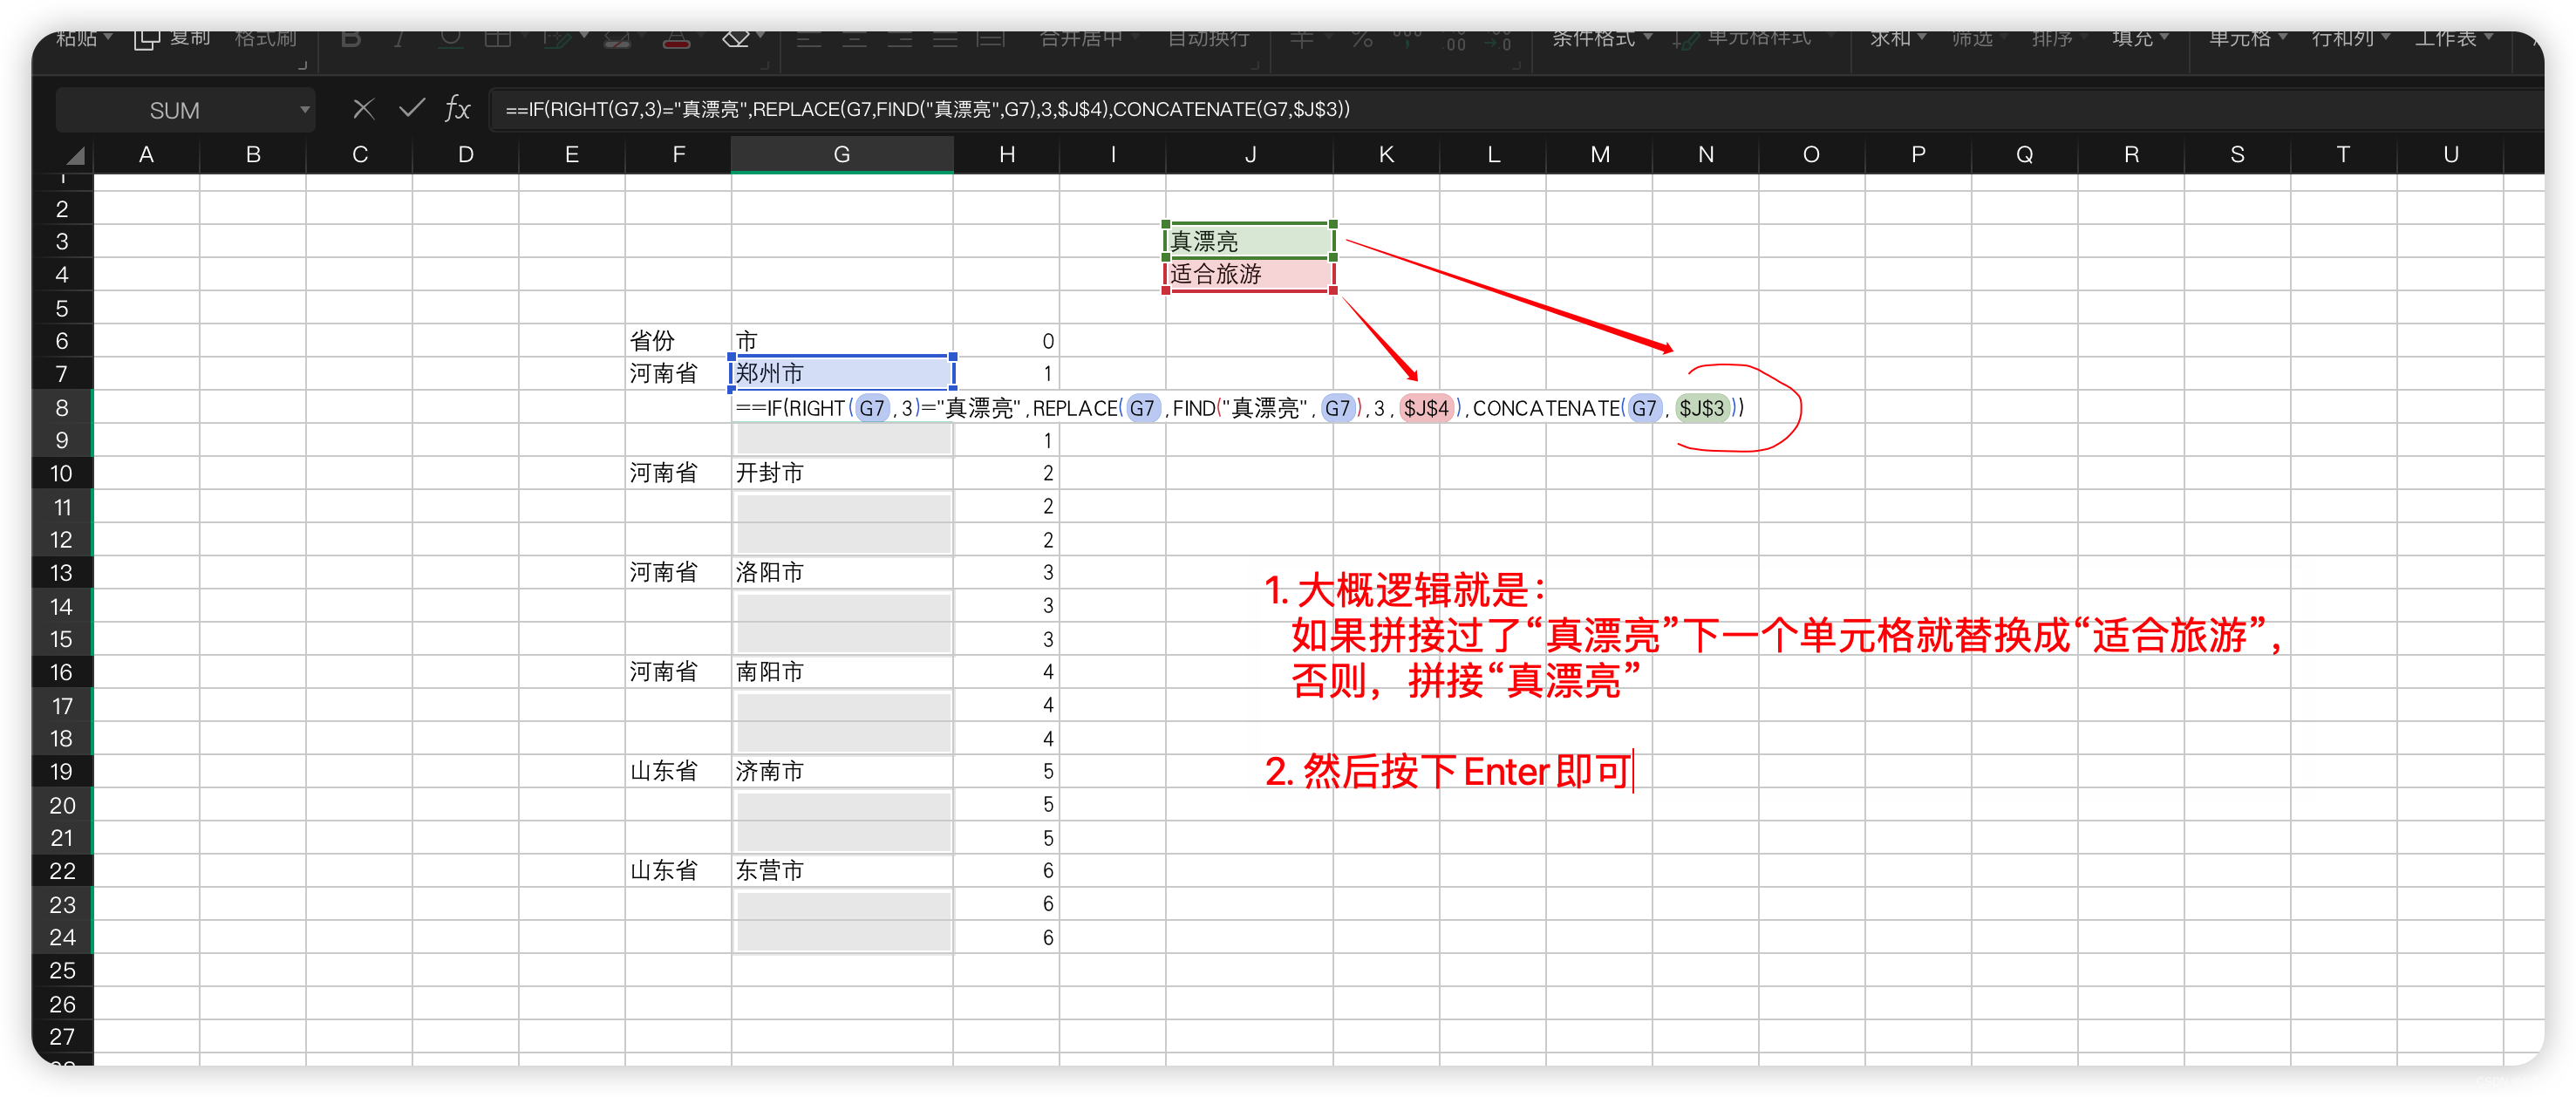Click the 山东省 cell beside 东营市

pyautogui.click(x=678, y=870)
